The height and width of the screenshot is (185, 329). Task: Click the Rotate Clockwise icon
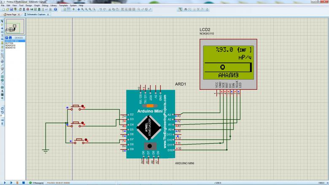(x=2, y=109)
